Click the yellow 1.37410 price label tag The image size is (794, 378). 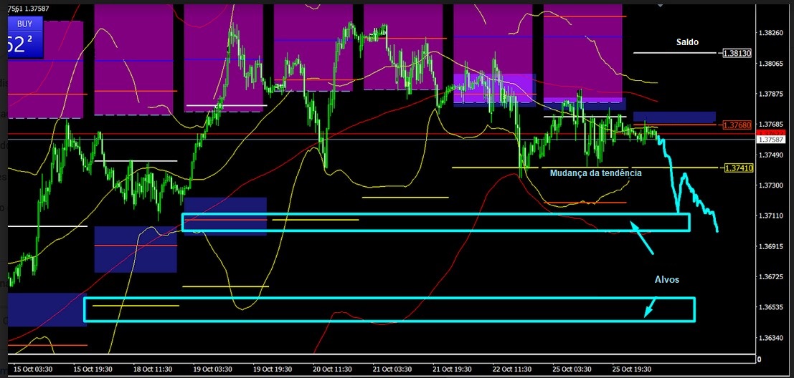(x=738, y=168)
